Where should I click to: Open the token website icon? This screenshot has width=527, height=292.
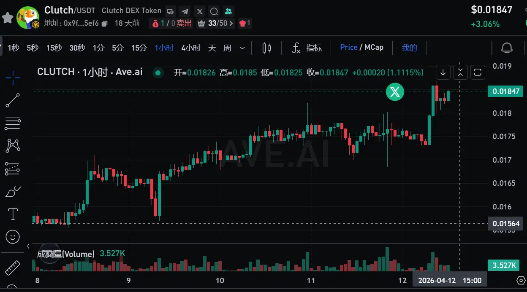point(171,11)
